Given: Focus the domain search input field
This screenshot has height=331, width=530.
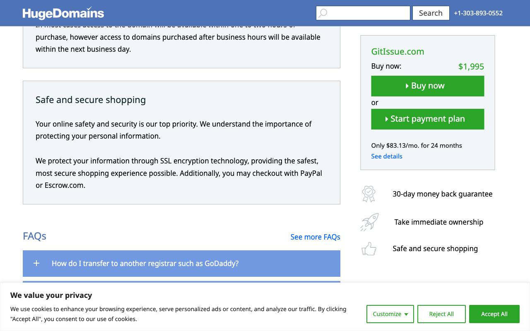Looking at the screenshot, I should (363, 13).
